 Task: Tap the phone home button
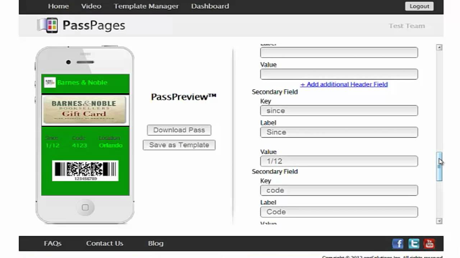85,207
